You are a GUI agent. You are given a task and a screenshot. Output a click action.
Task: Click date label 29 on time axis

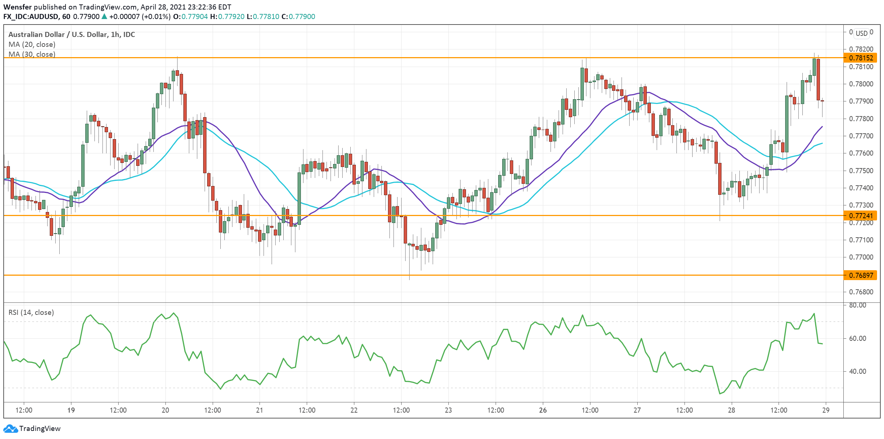[x=826, y=410]
